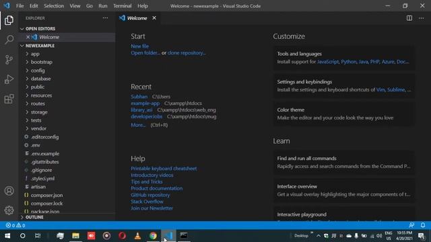Open the View menu
The image size is (431, 242).
75,6
